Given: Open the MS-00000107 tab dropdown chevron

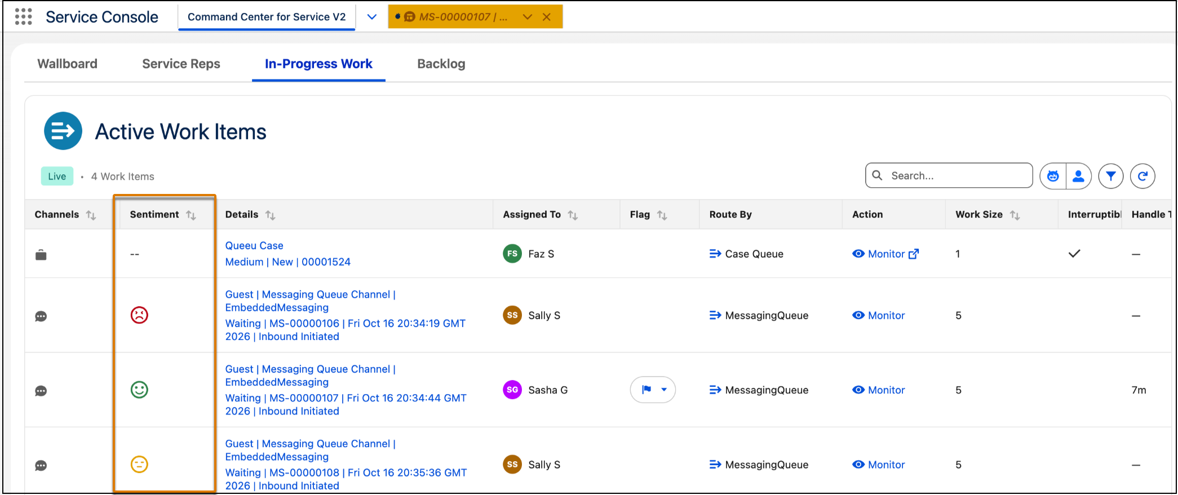Looking at the screenshot, I should (x=528, y=17).
